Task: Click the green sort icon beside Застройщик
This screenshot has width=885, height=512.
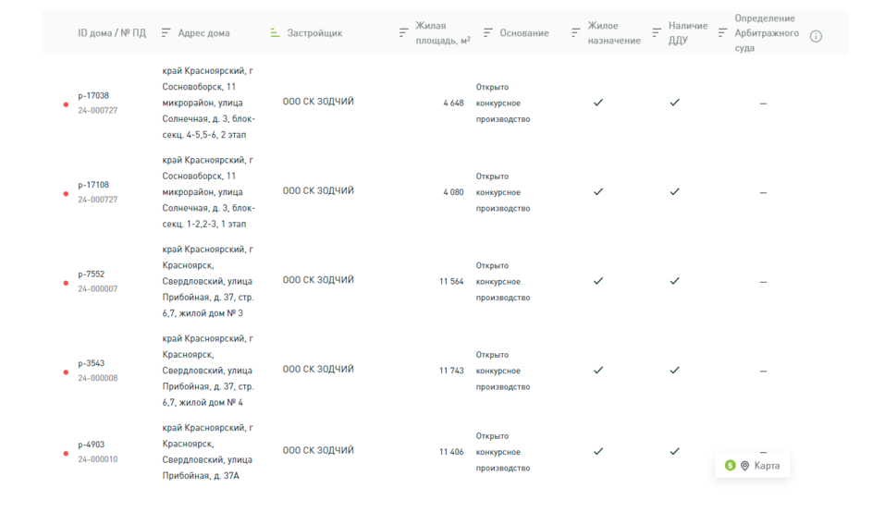Action: pos(275,33)
